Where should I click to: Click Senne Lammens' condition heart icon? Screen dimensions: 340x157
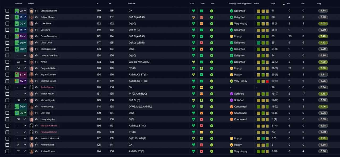(194, 11)
